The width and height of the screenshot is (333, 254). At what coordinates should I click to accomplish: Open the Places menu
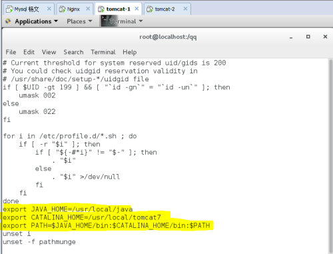(79, 21)
